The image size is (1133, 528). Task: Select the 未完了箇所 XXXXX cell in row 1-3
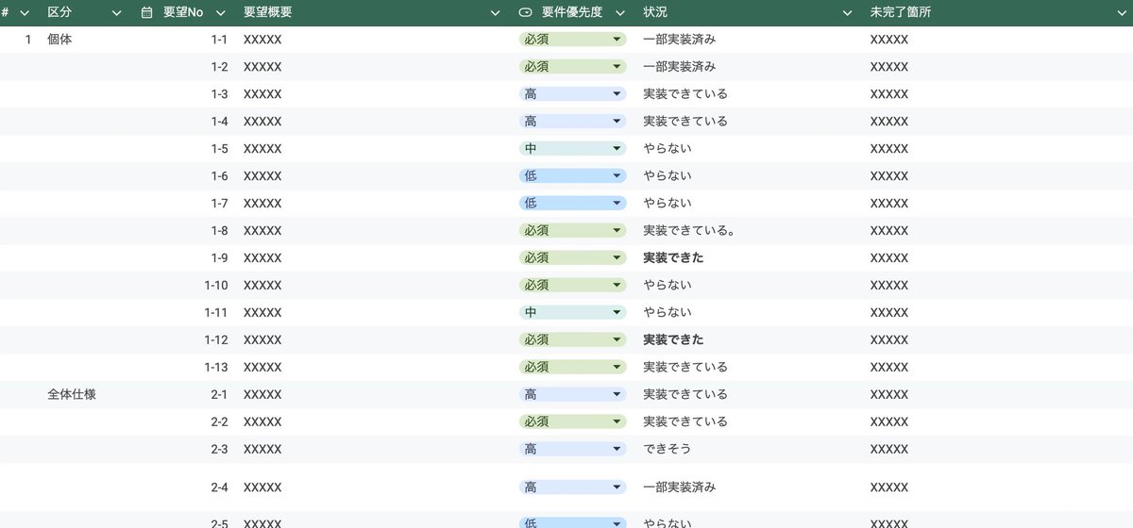coord(889,94)
